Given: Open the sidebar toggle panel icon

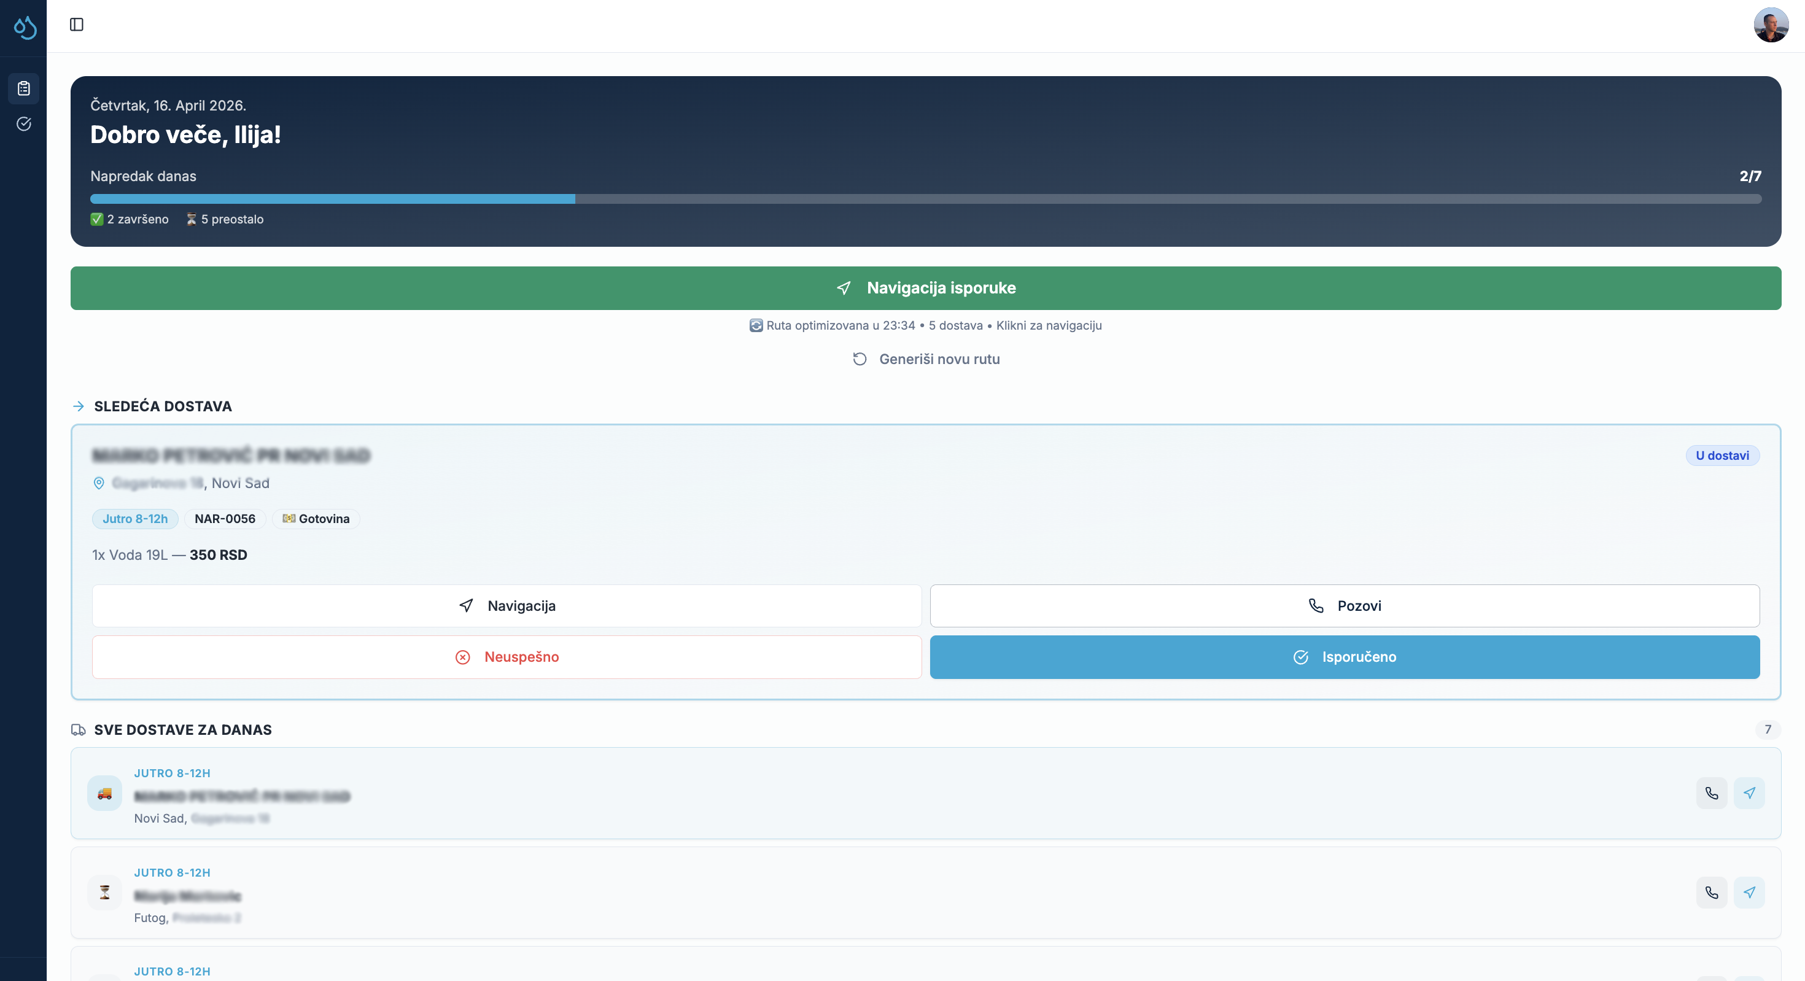Looking at the screenshot, I should pyautogui.click(x=76, y=23).
